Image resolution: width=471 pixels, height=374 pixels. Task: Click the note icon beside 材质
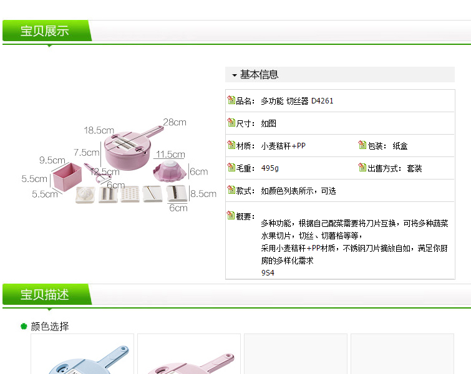(x=231, y=145)
